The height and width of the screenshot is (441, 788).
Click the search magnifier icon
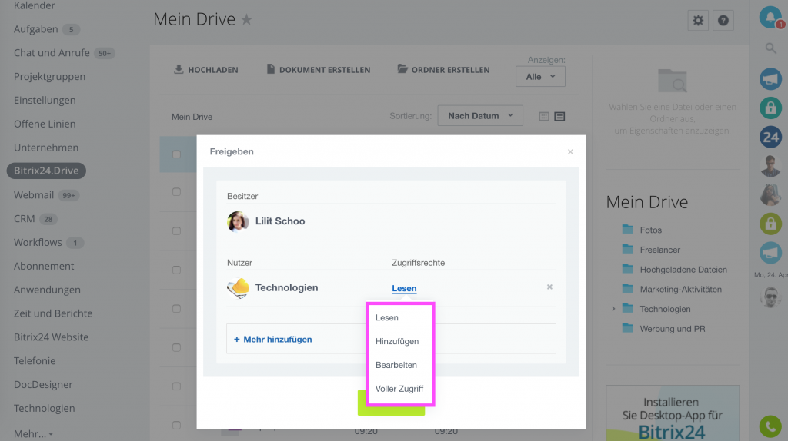coord(770,48)
